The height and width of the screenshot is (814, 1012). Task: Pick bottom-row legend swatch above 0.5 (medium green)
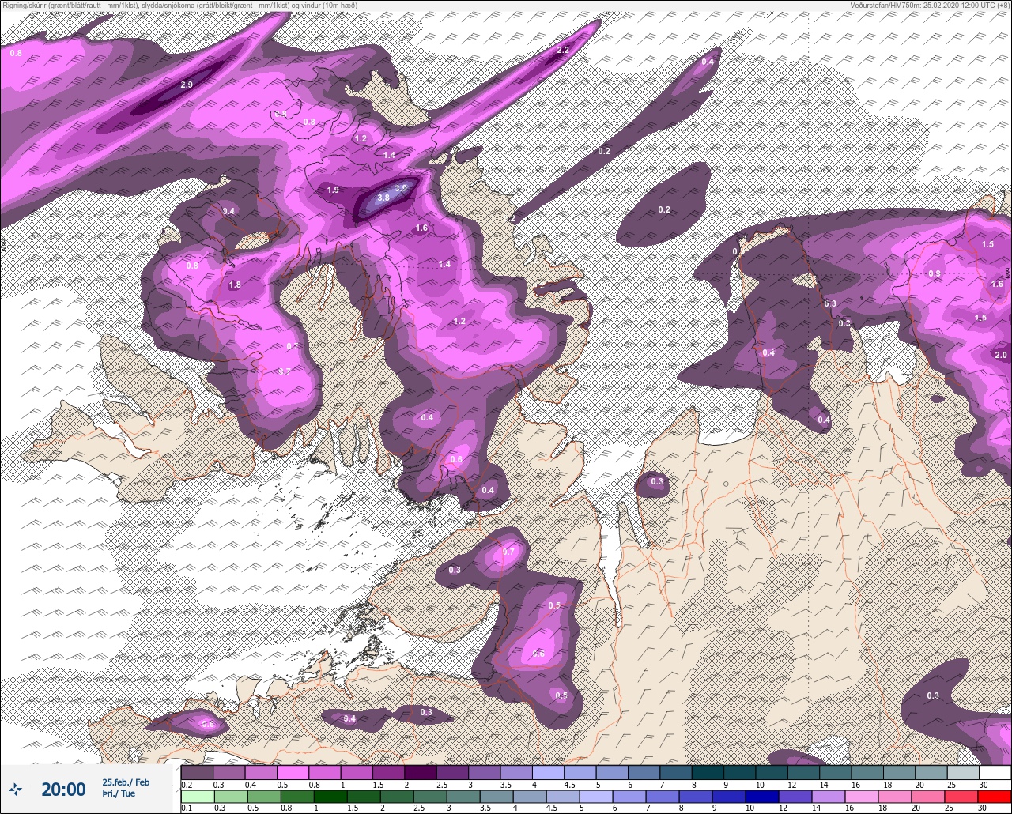(264, 796)
